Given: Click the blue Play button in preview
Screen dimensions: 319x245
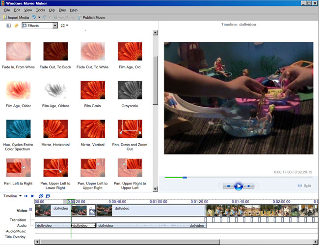Looking at the screenshot, I should [239, 186].
